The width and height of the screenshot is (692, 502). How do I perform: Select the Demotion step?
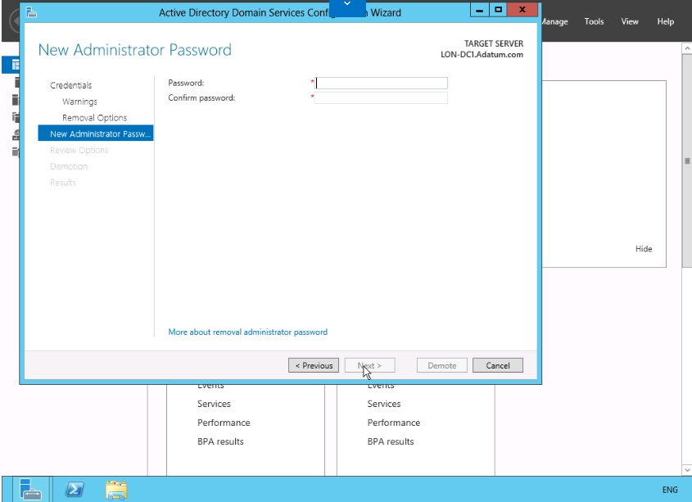[69, 166]
